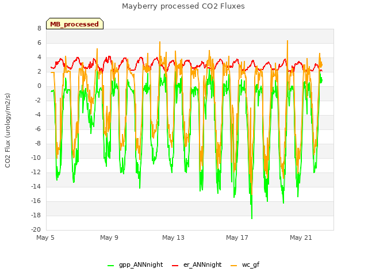This screenshot has height=276, width=368.
Task: Click the y-axis value 4
Action: pos(39,57)
